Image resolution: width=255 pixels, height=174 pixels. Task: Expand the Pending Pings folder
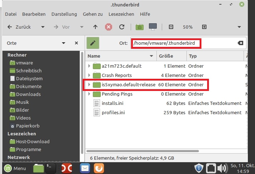pyautogui.click(x=89, y=94)
